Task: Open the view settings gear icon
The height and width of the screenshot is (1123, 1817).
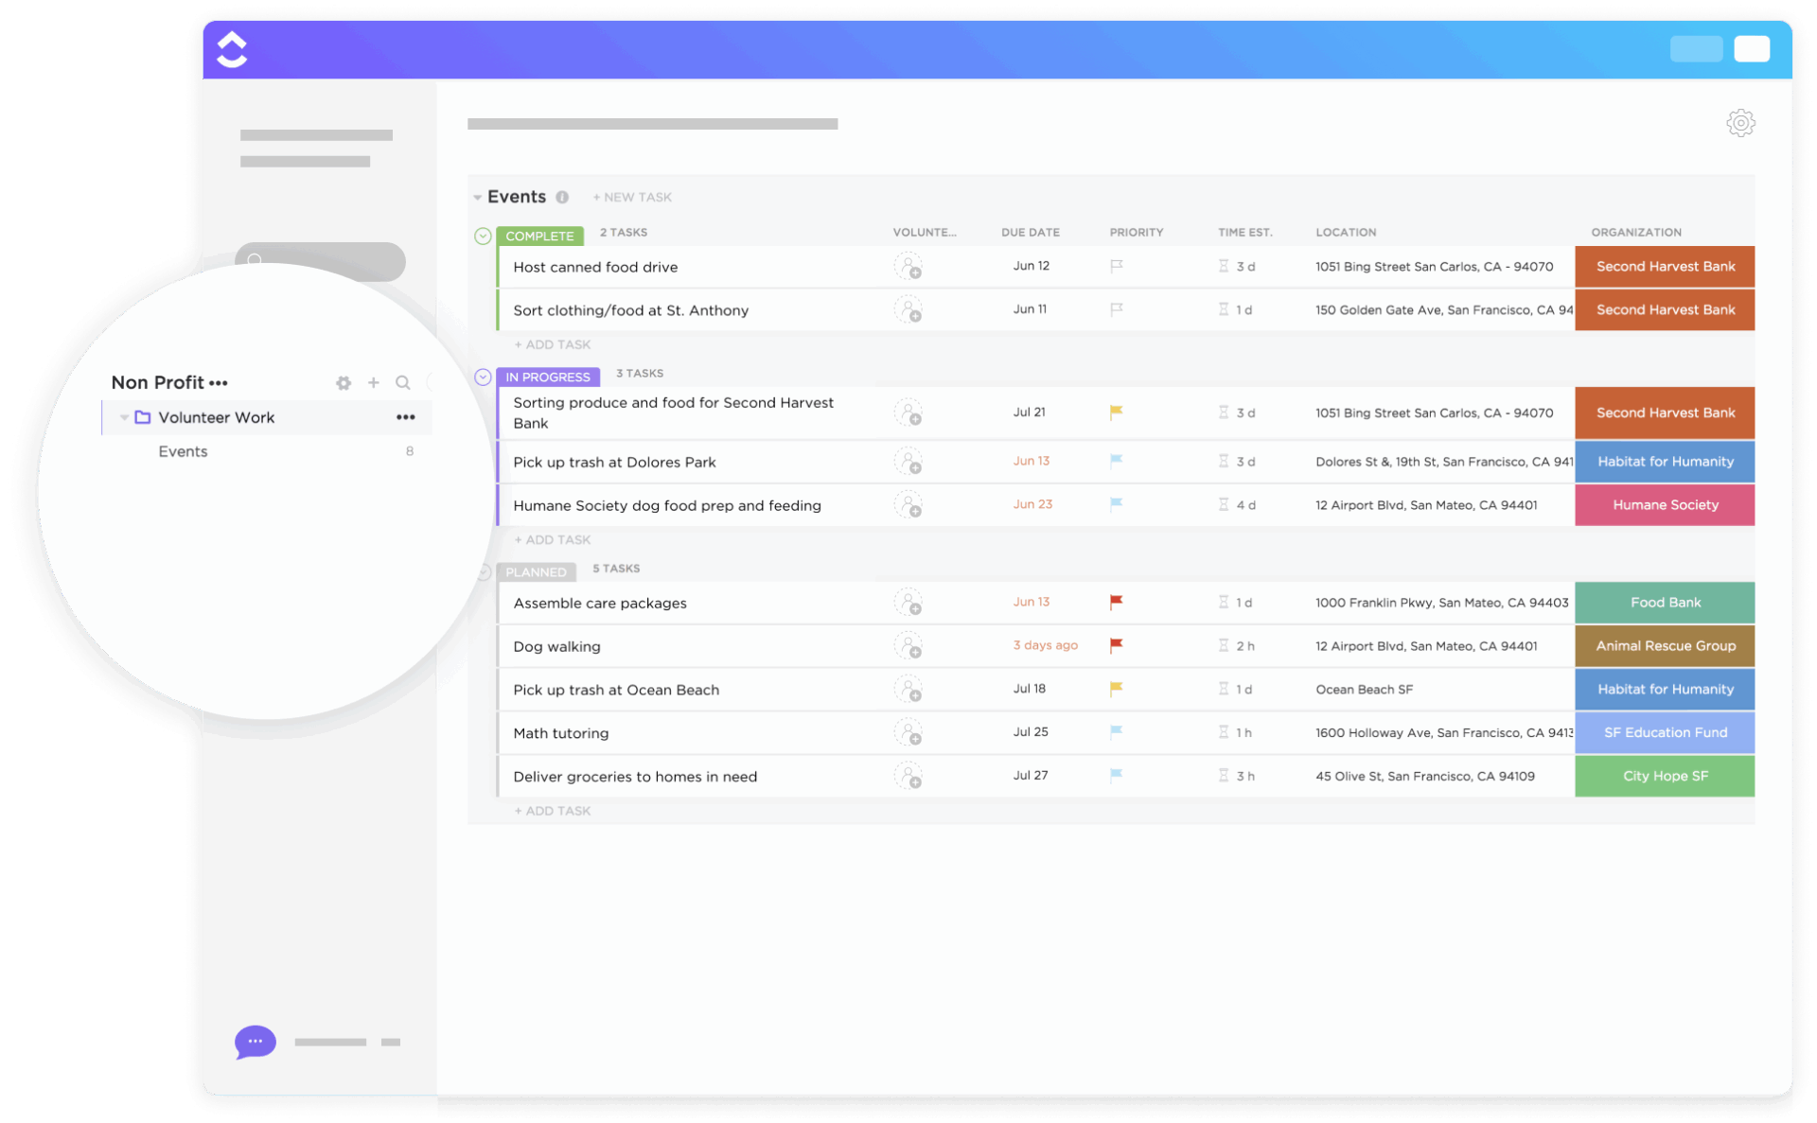Action: click(x=1739, y=123)
